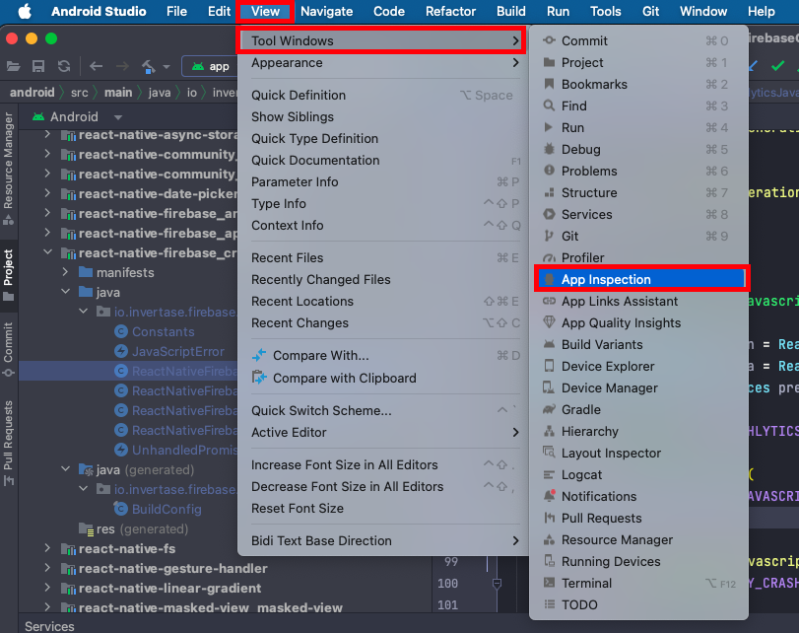Choose Increase Font Size in All Editors
The image size is (799, 633).
click(x=381, y=464)
